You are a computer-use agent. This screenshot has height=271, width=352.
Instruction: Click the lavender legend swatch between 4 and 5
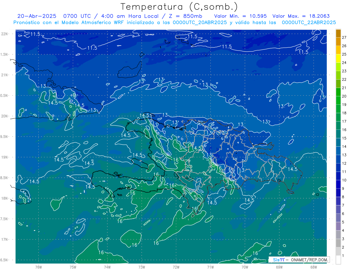(x=338, y=226)
